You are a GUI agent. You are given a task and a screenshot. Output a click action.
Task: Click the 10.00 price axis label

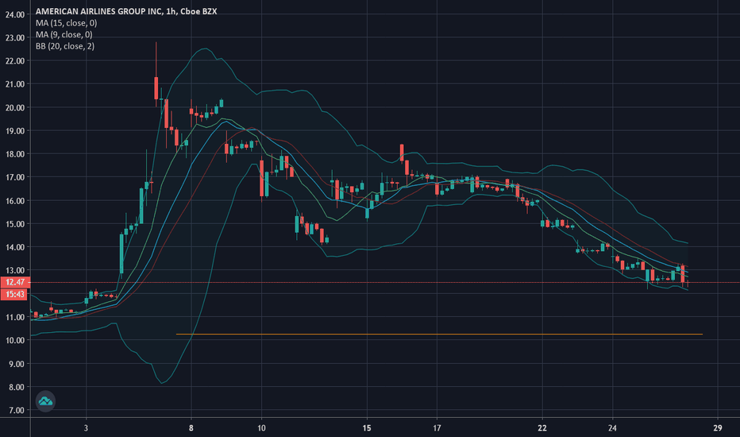pyautogui.click(x=15, y=340)
